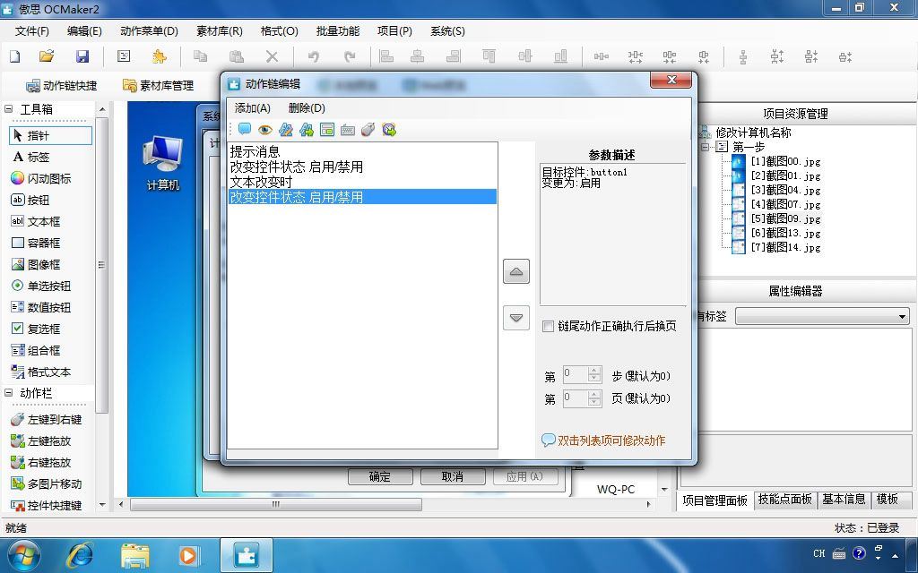Add a prompt message via speech bubble icon
Image resolution: width=918 pixels, height=573 pixels.
244,129
